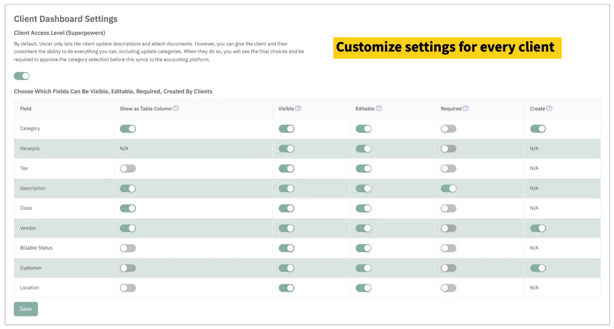The image size is (614, 329).
Task: Save the client dashboard settings
Action: [x=26, y=309]
